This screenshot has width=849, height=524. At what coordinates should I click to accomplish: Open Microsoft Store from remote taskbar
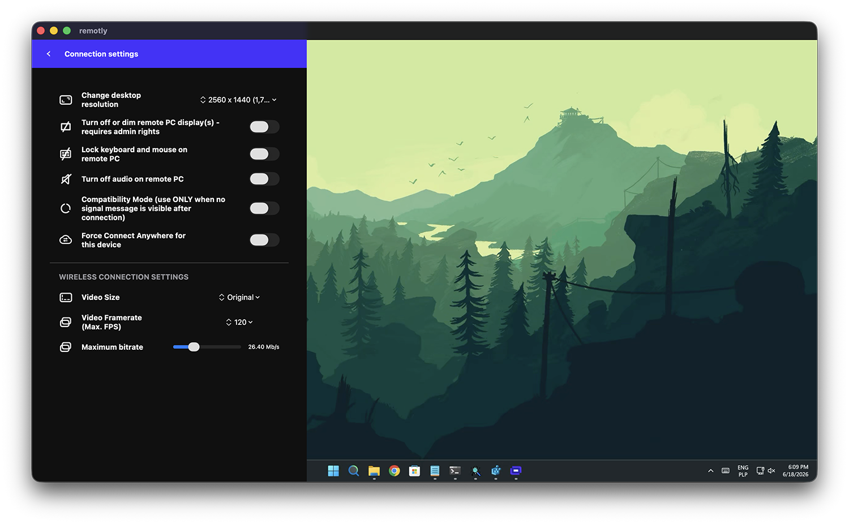(415, 471)
